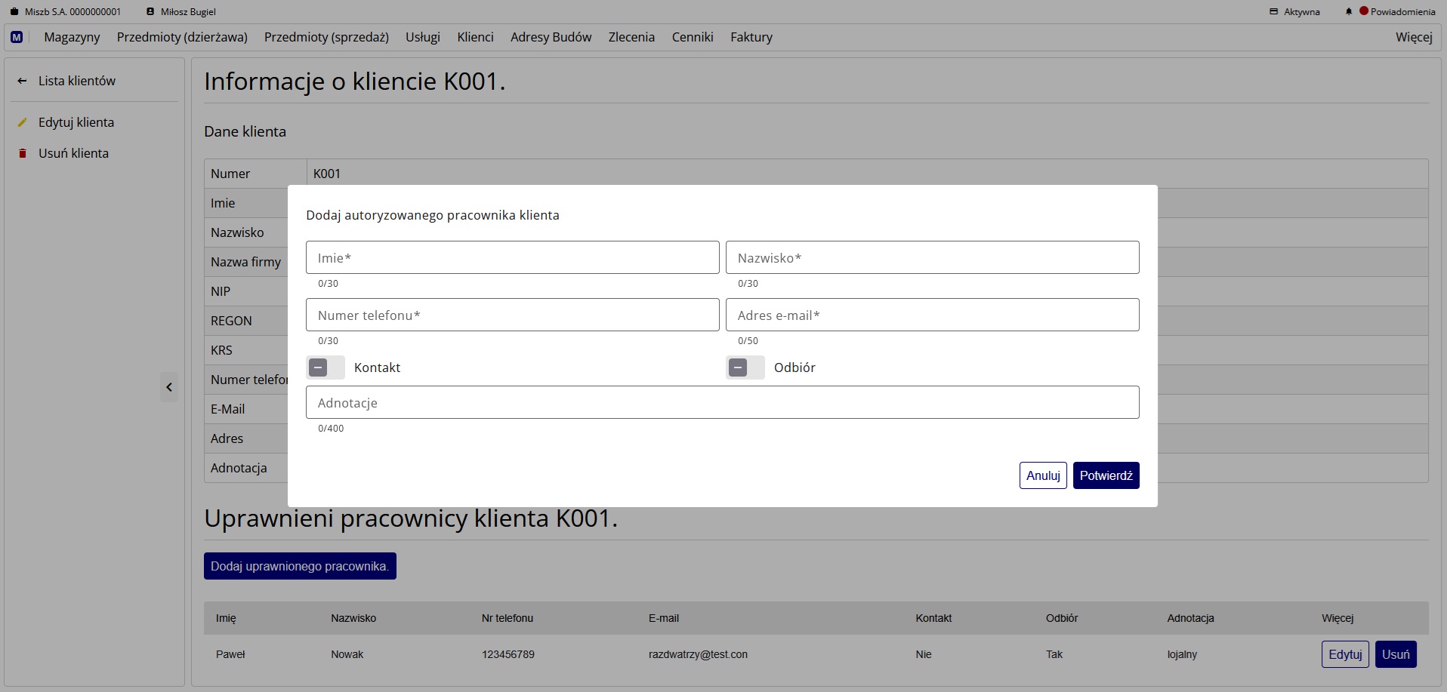
Task: Collapse the sidebar using the chevron
Action: click(169, 387)
